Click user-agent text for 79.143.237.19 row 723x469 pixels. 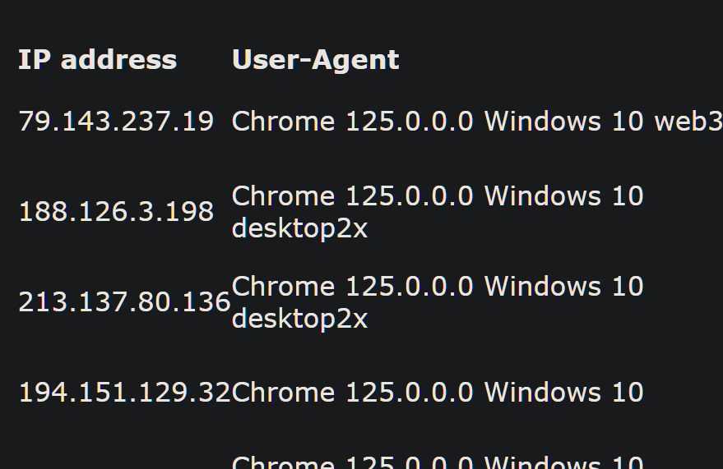(x=477, y=122)
